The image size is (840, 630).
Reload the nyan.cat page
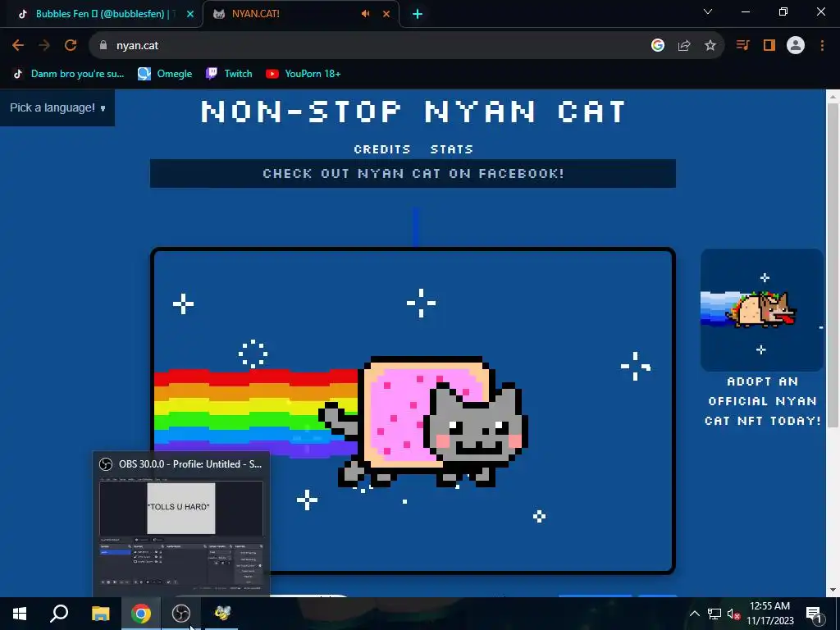point(71,46)
